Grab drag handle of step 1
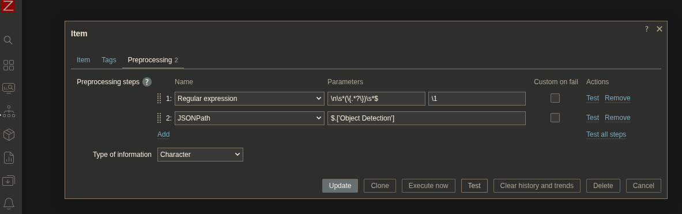682x214 pixels. (x=159, y=98)
